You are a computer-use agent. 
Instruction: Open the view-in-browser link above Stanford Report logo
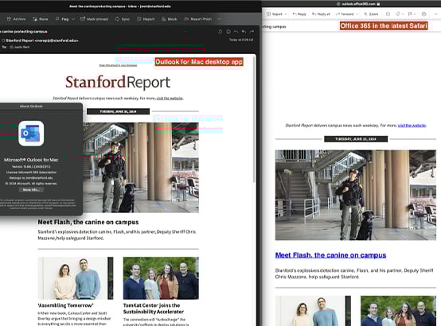point(118,65)
